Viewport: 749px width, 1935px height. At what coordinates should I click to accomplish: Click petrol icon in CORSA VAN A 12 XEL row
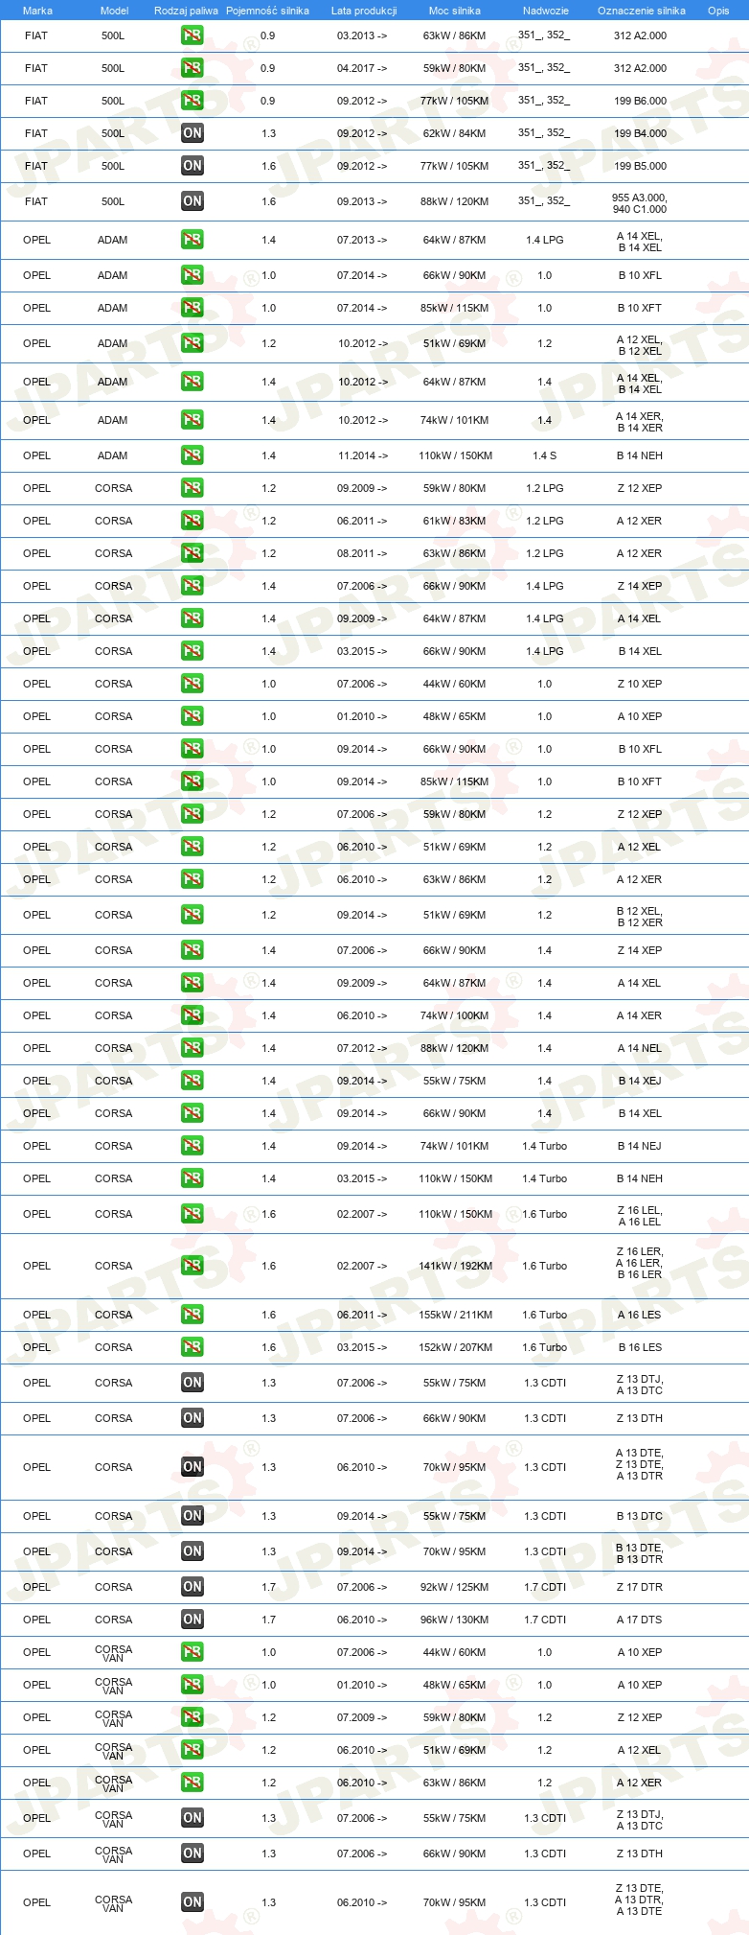193,1750
